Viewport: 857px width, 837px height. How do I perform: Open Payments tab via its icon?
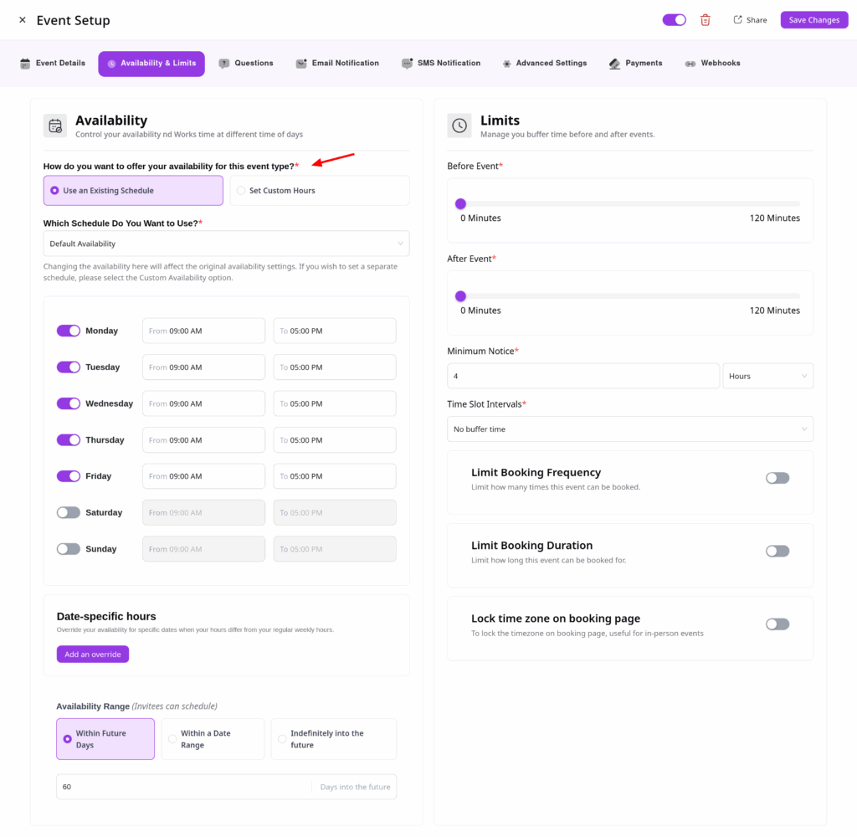click(615, 64)
